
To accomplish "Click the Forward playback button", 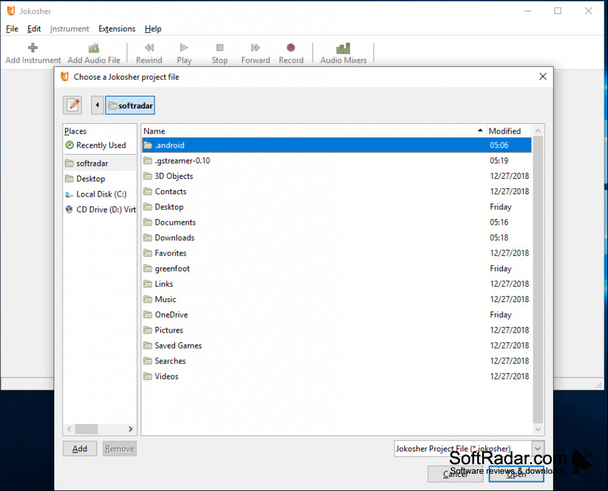I will click(x=255, y=53).
